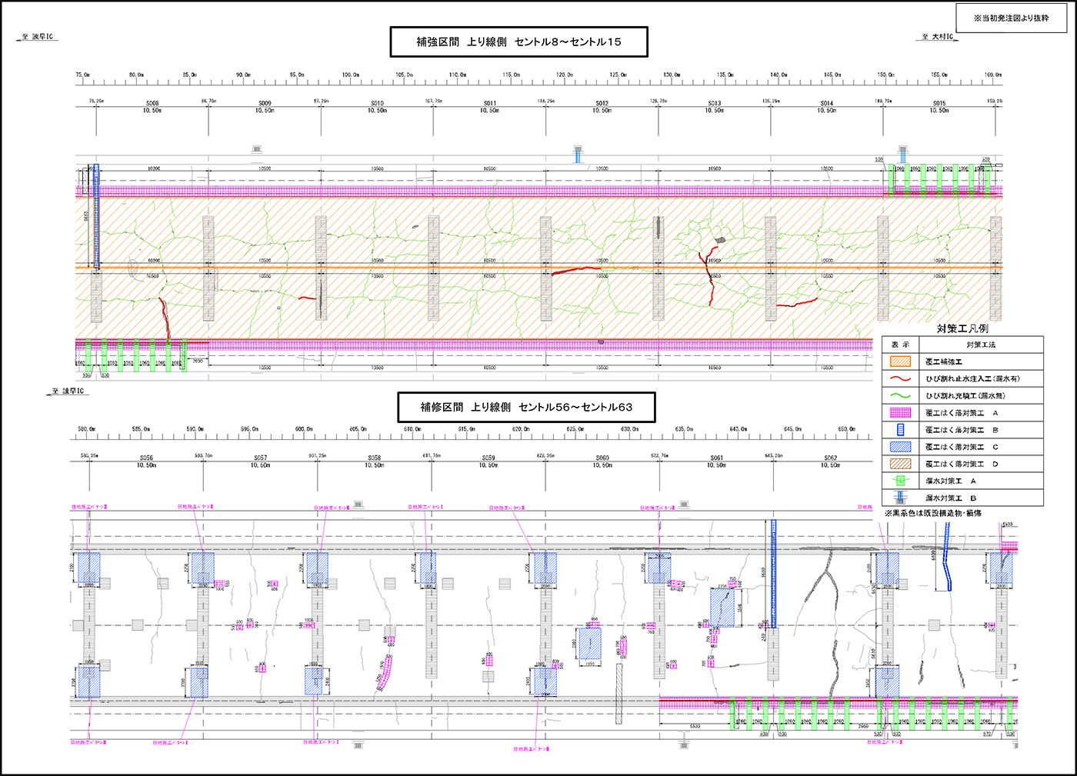The height and width of the screenshot is (776, 1077).
Task: Click the magenta grid 覆工はく落対策工 A symbol
Action: [900, 413]
